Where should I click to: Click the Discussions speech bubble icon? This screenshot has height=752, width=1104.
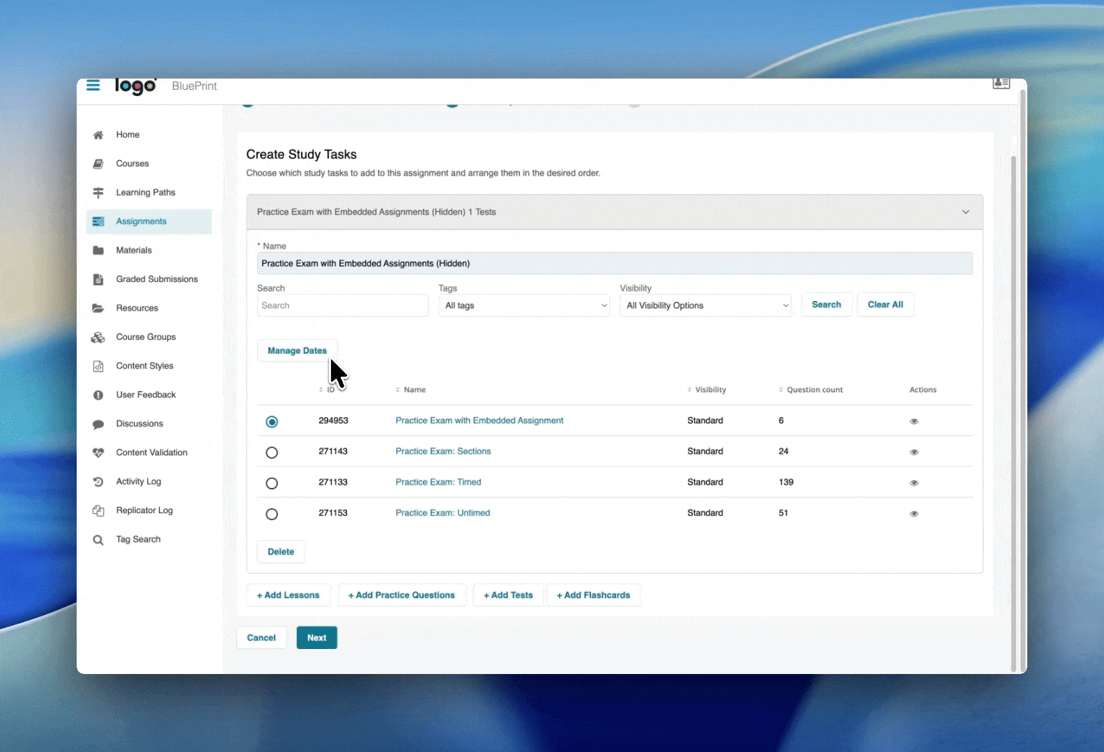pyautogui.click(x=98, y=424)
